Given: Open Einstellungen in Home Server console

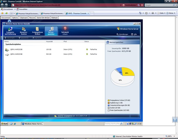Looking at the screenshot, I should coord(122,34).
